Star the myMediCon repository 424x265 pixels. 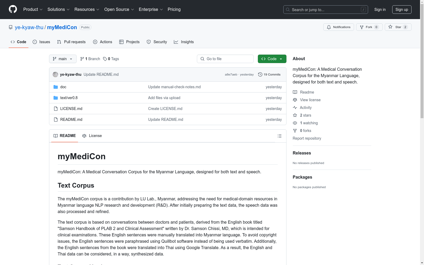click(398, 27)
